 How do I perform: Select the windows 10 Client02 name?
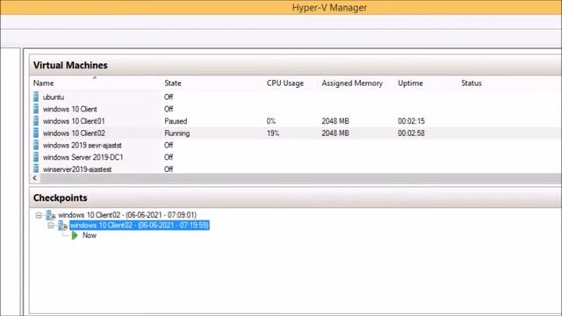74,133
